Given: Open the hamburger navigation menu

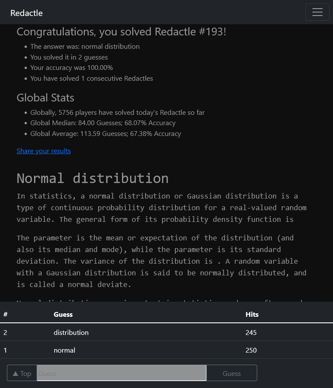Looking at the screenshot, I should [317, 12].
